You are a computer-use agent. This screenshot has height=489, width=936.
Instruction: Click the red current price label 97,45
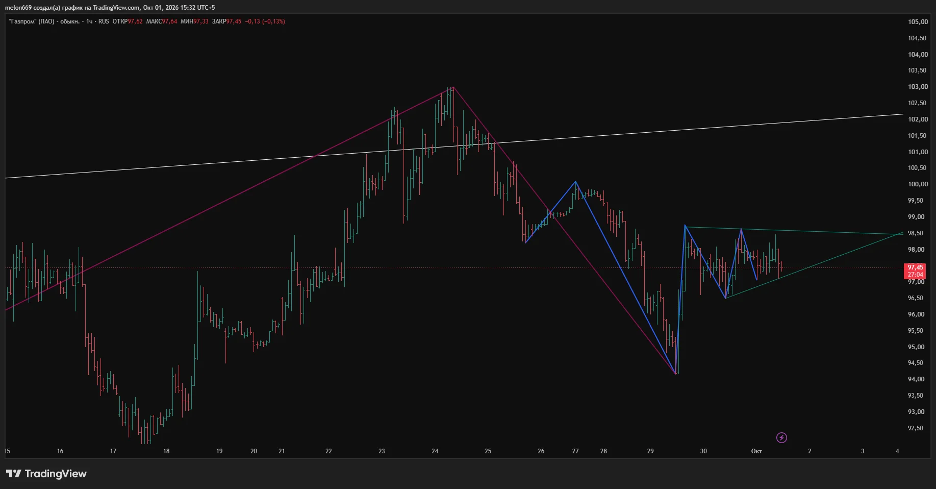tap(916, 271)
